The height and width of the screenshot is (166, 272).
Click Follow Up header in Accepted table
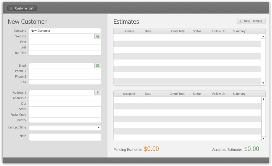[219, 94]
